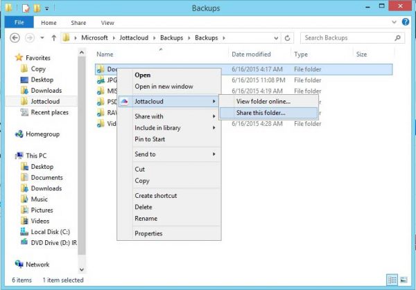
Task: Expand the Share with submenu arrow
Action: 214,116
